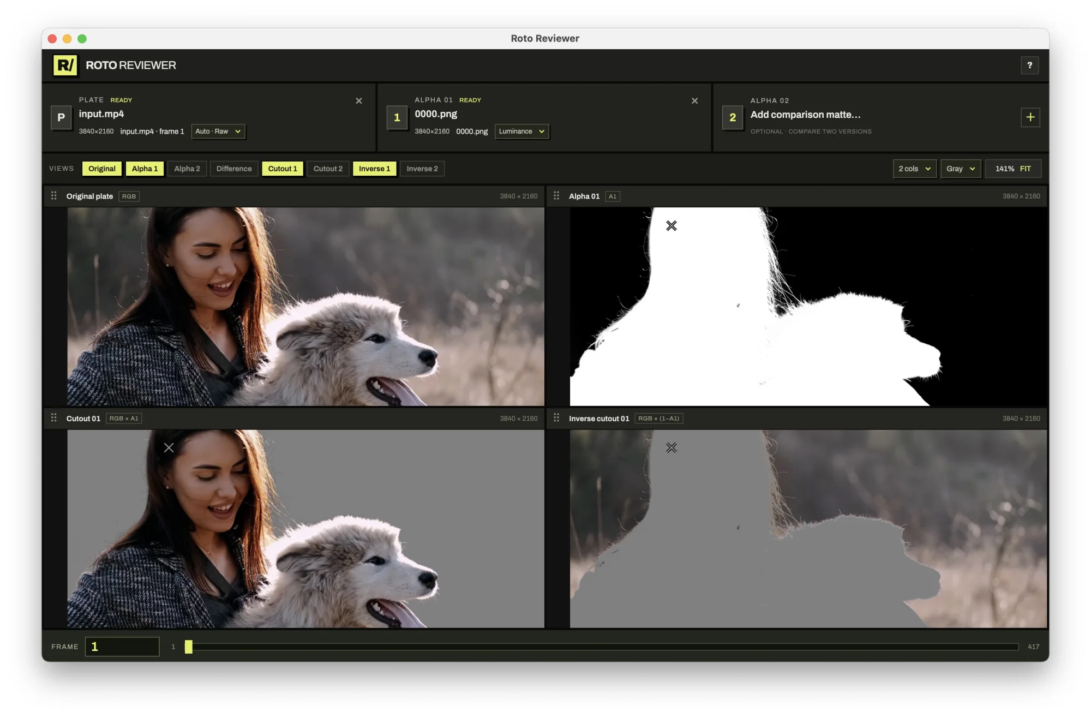
Task: Remove Alpha 01 0000.png with its X
Action: coord(694,101)
